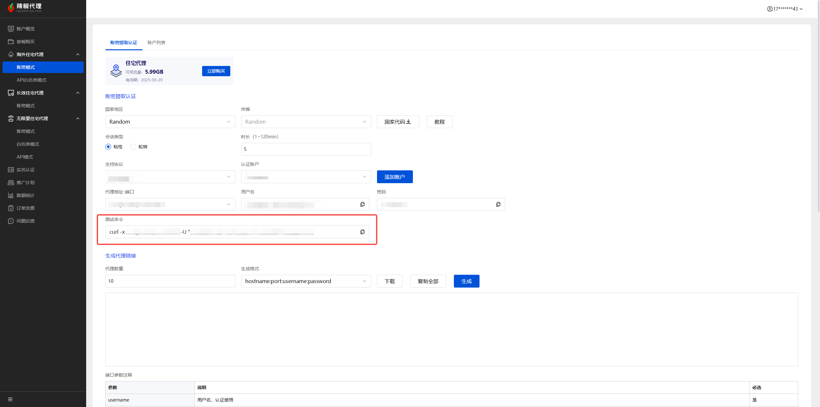Open API白名单模式 in the sidebar
This screenshot has width=820, height=407.
31,80
